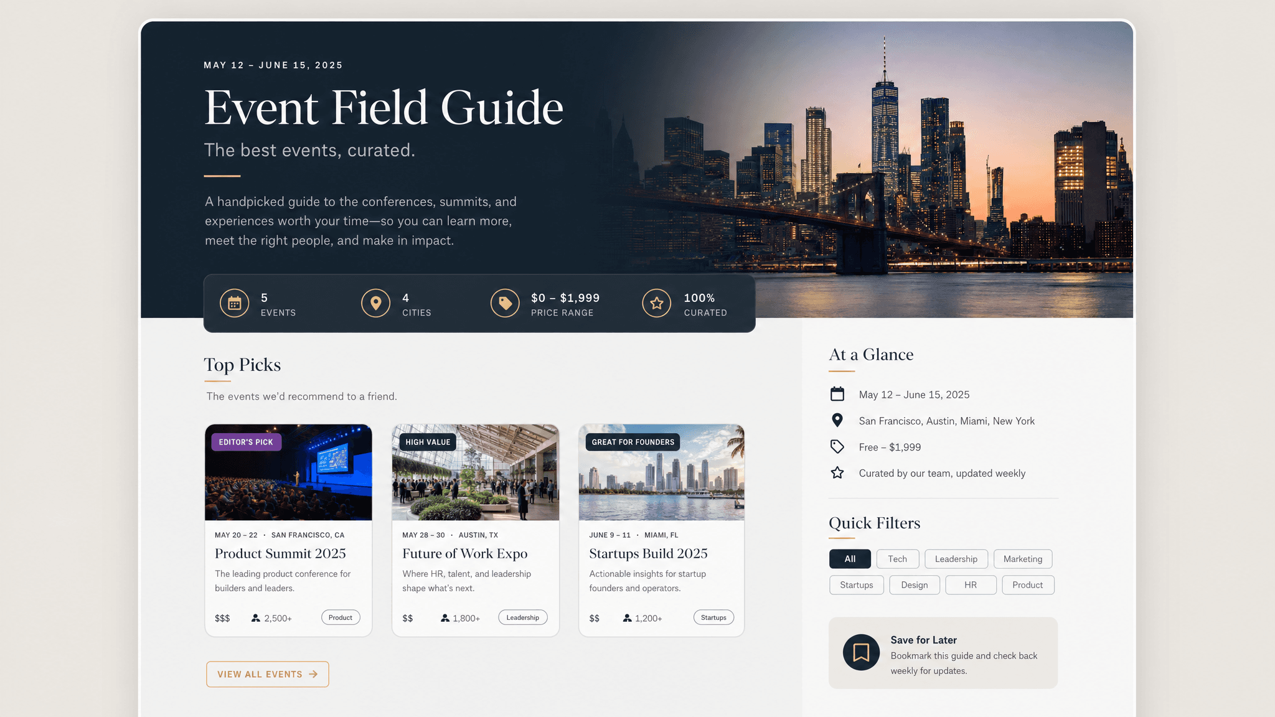
Task: Toggle the Marketing quick filter
Action: coord(1023,559)
